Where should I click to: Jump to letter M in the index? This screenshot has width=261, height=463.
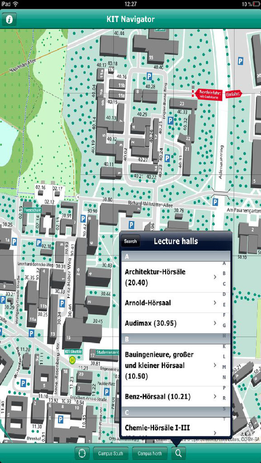coord(224,367)
